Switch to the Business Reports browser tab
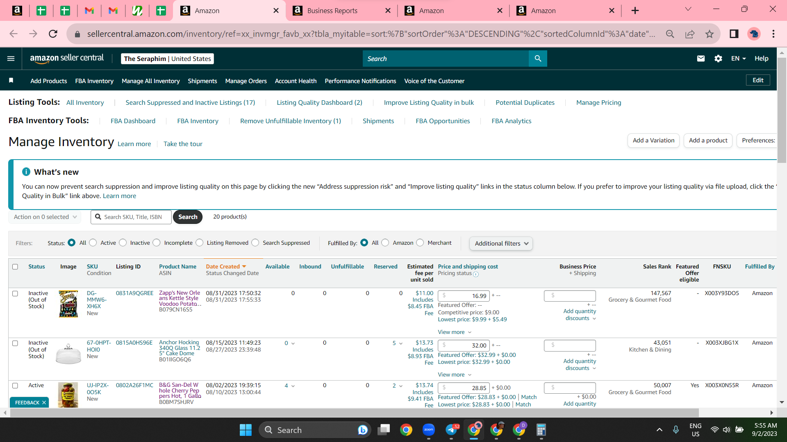This screenshot has height=442, width=787. tap(341, 11)
